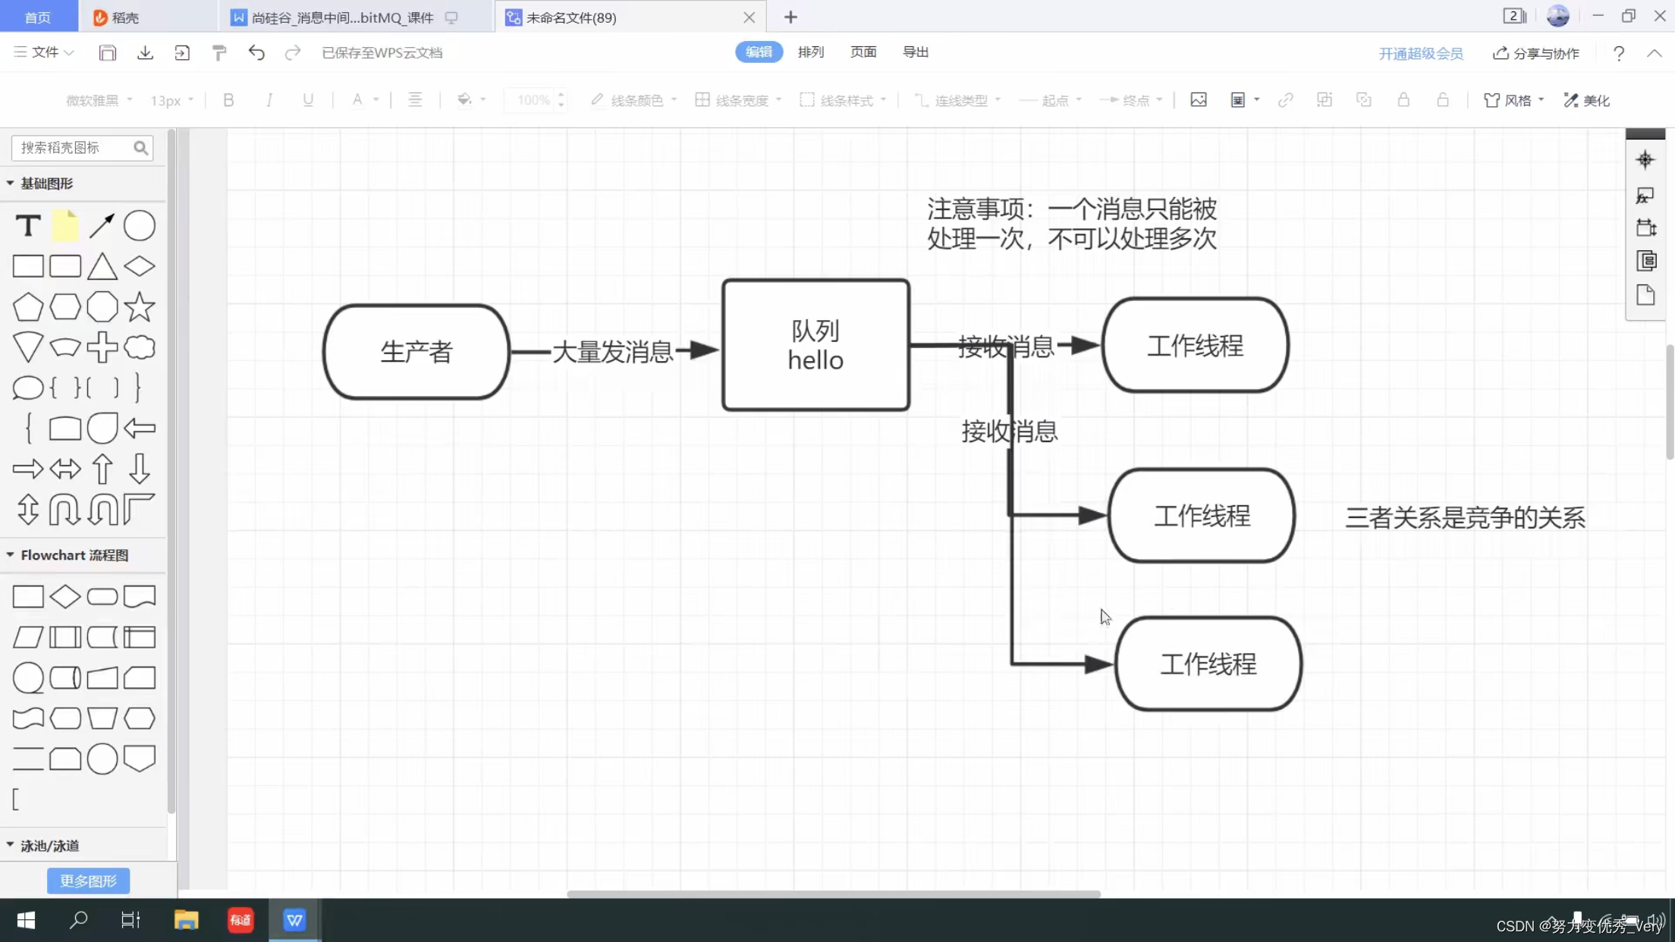1675x942 pixels.
Task: Select the cross (plus) shape
Action: click(x=102, y=347)
